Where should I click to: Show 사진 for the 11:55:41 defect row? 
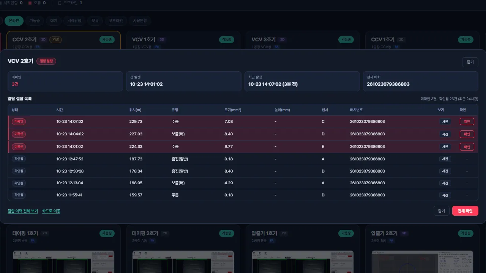[x=445, y=195]
